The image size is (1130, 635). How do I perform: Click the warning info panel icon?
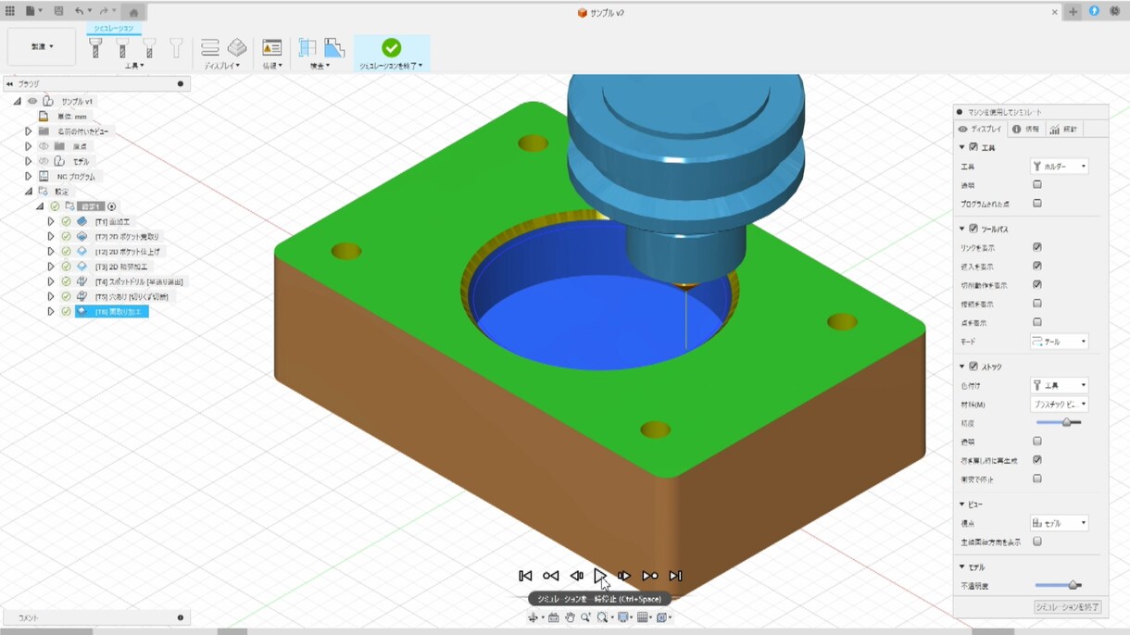(x=271, y=47)
